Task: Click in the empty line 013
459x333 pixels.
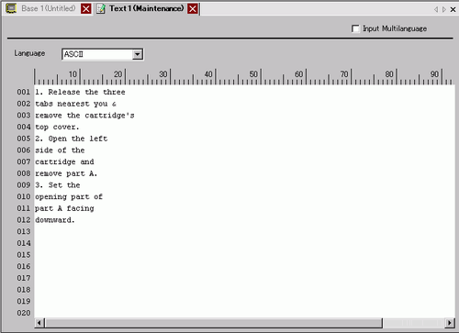Action: (x=244, y=231)
